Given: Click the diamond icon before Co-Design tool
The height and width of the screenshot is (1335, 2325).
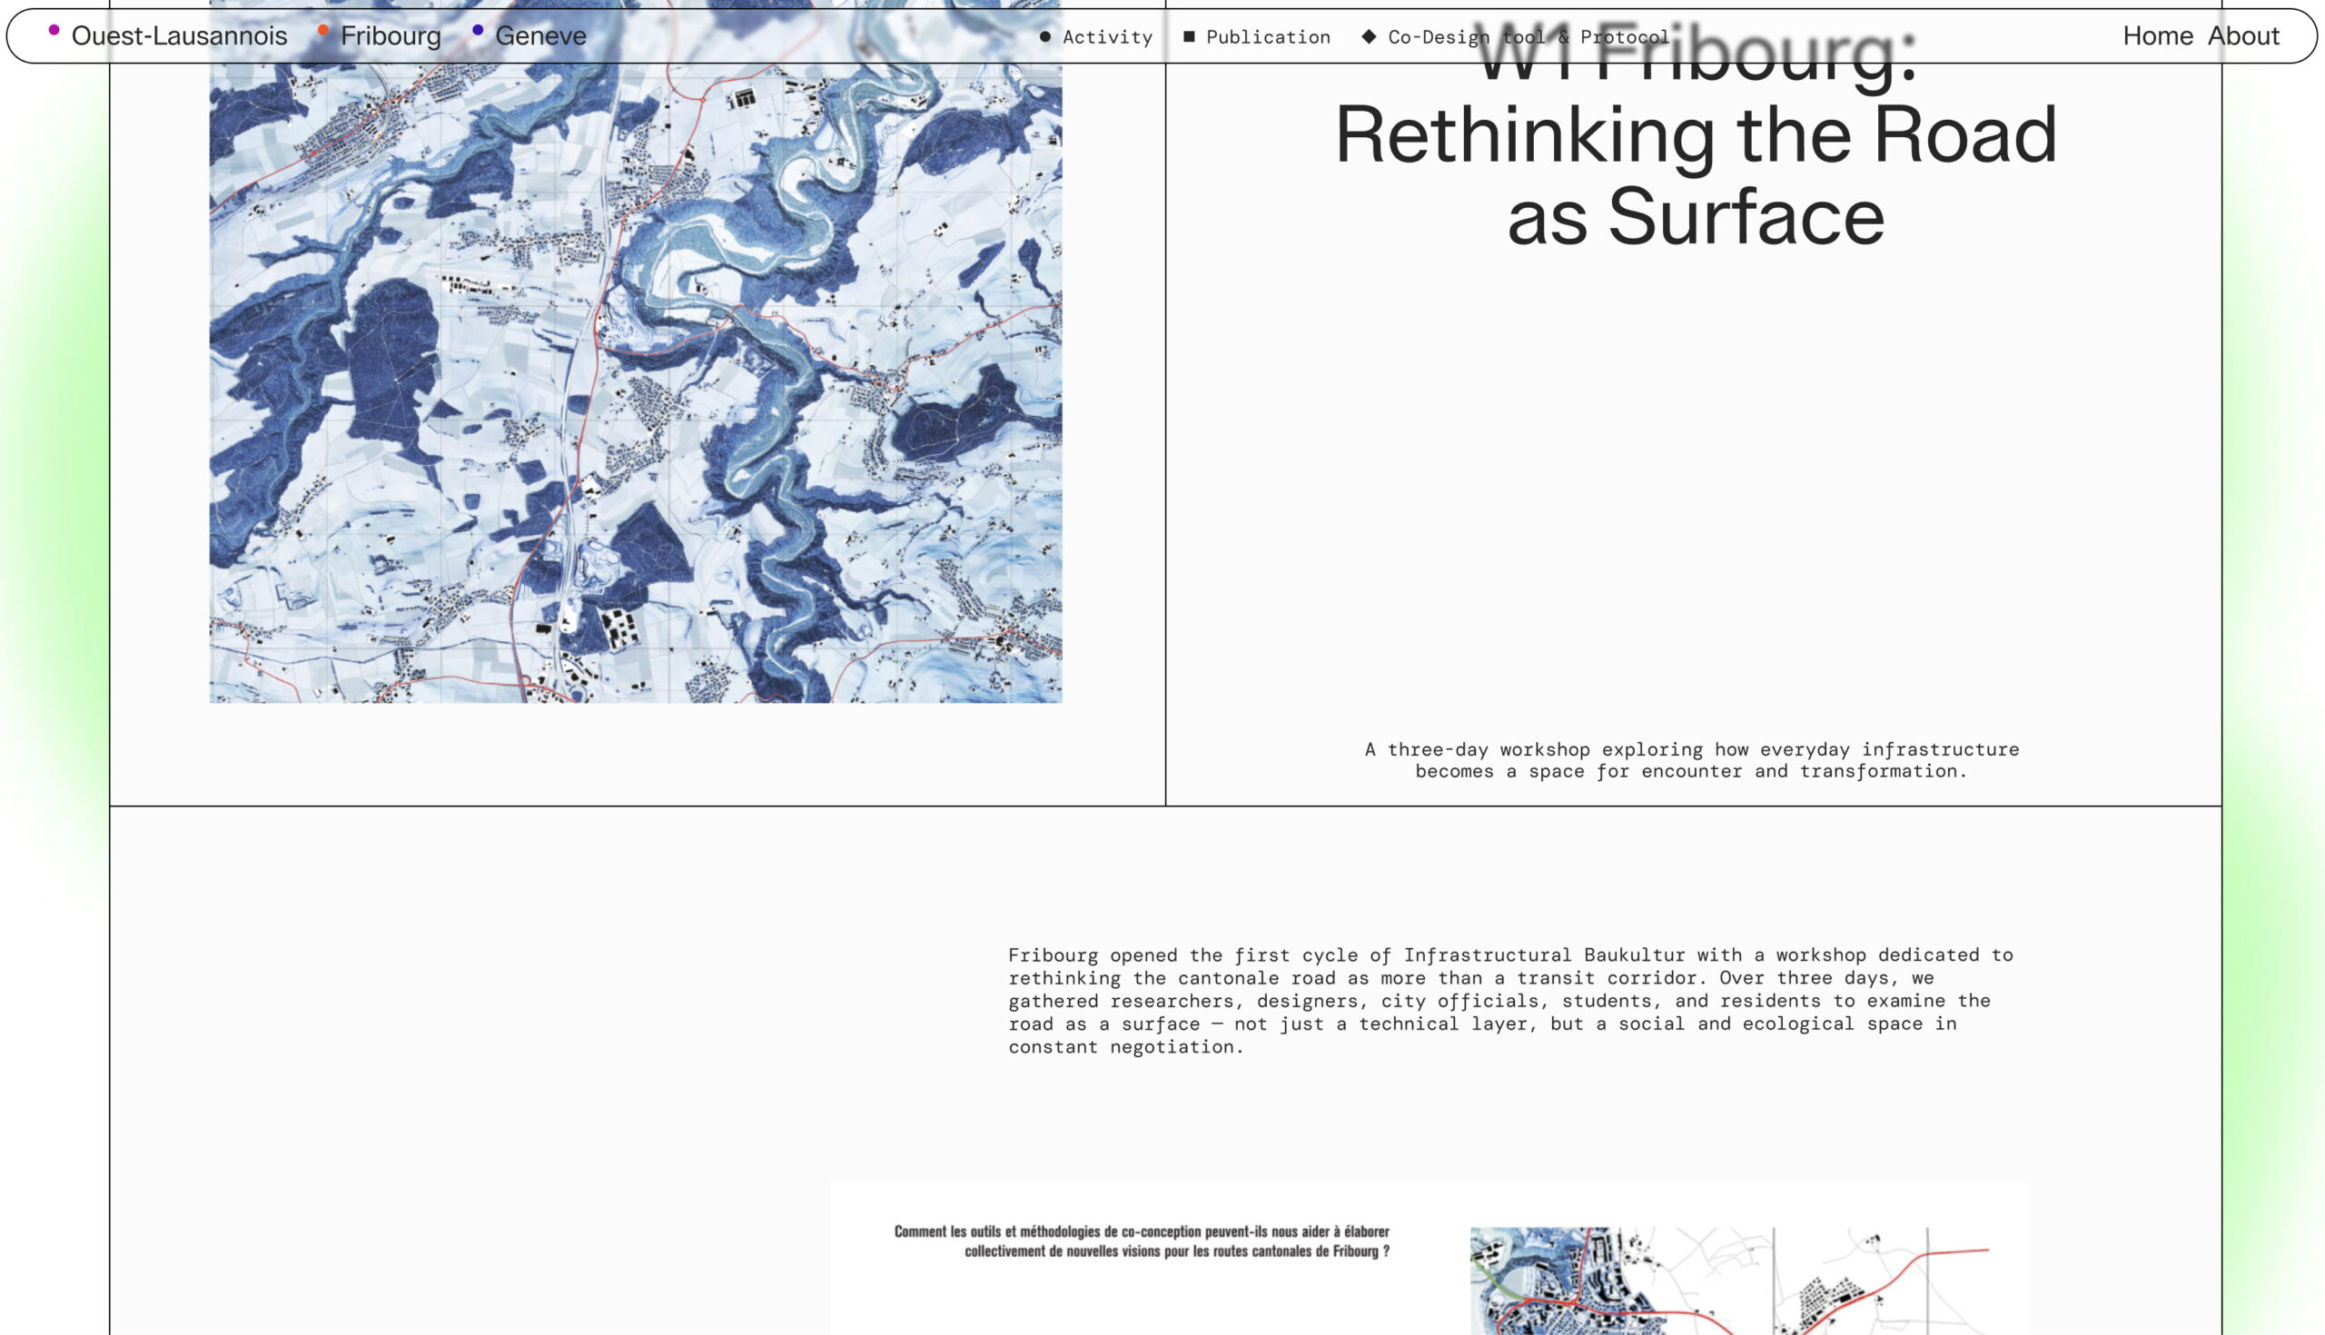Looking at the screenshot, I should [1368, 36].
